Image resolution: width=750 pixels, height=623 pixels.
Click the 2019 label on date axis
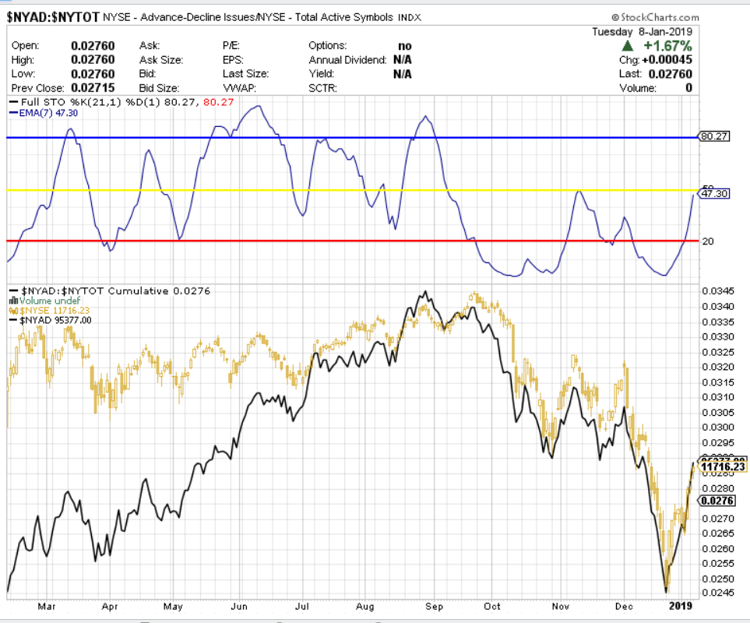pyautogui.click(x=681, y=605)
